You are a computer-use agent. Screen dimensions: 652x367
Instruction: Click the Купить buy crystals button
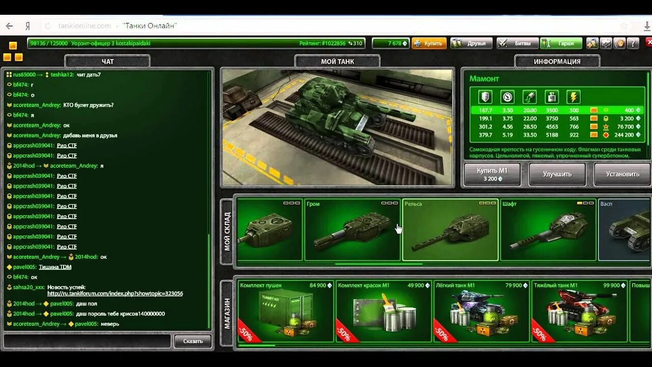pyautogui.click(x=429, y=43)
